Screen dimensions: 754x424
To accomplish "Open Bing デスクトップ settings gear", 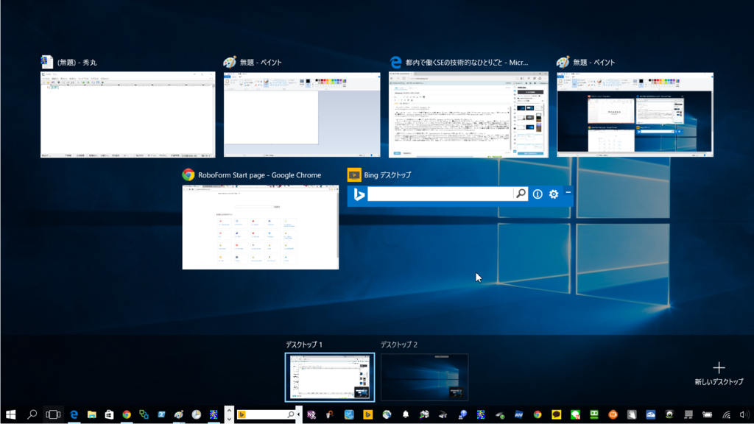I will 554,194.
